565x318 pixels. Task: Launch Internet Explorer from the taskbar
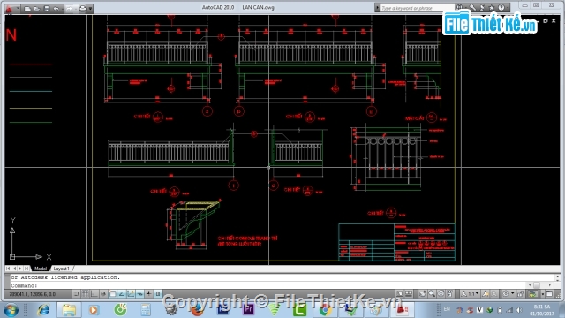point(43,310)
